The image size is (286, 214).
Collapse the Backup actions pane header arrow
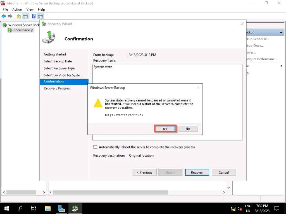(x=281, y=32)
